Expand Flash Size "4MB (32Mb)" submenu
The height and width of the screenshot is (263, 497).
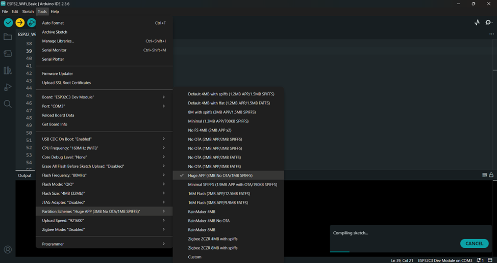click(x=104, y=193)
